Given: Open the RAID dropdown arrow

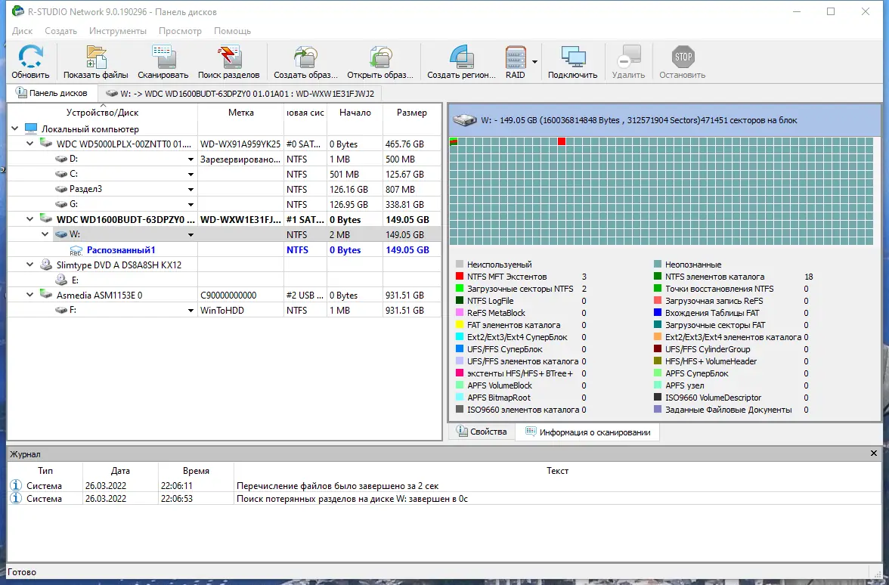Looking at the screenshot, I should coord(534,62).
